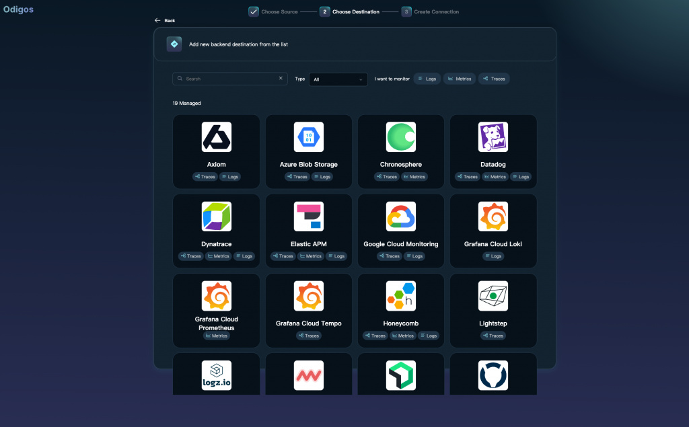Choose the green hexagon logo tile
The height and width of the screenshot is (427, 689).
tap(401, 376)
